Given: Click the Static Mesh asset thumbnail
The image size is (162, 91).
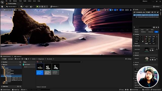Looking at the screenshot, I should click(147, 50).
